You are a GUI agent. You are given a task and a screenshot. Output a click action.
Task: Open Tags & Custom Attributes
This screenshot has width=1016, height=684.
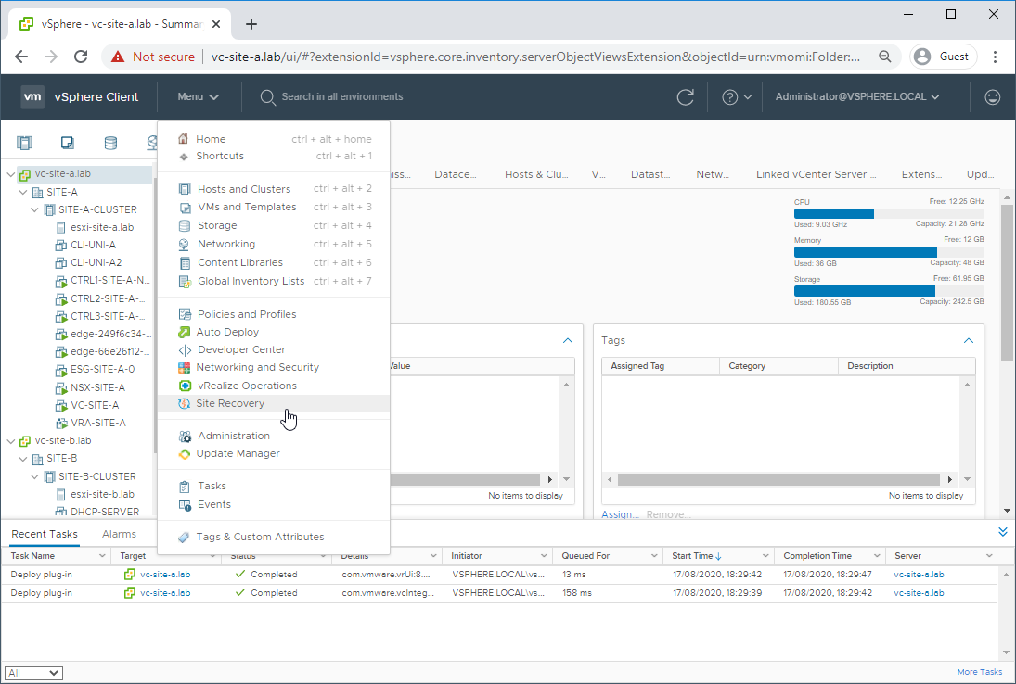pyautogui.click(x=274, y=538)
